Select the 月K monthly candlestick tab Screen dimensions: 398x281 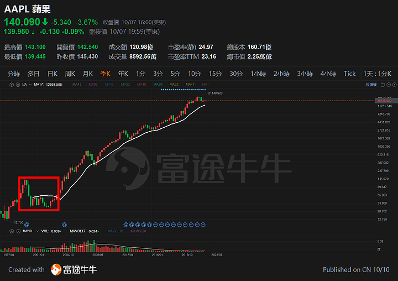click(x=87, y=74)
